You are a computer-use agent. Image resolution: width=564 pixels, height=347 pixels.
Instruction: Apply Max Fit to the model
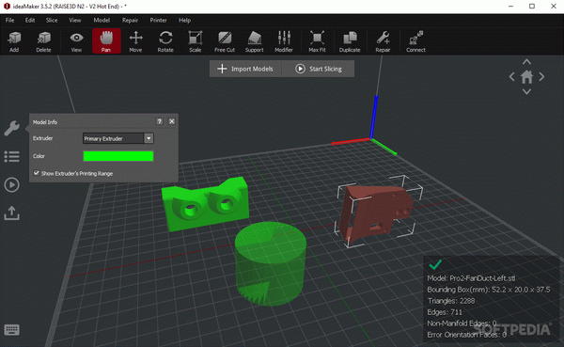coord(317,41)
